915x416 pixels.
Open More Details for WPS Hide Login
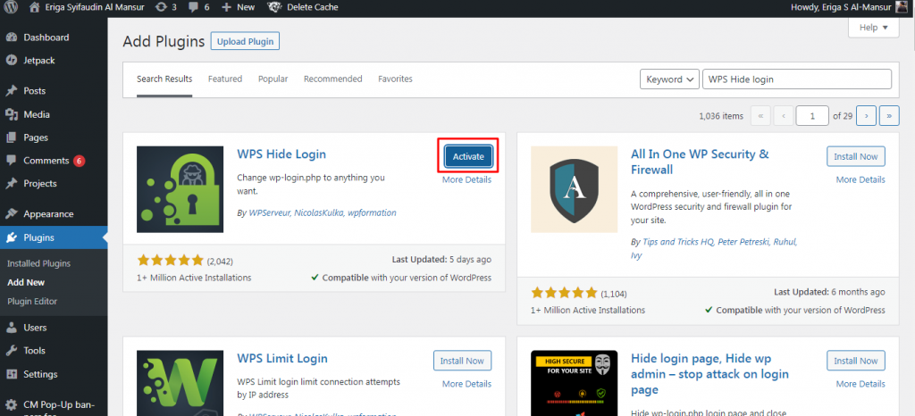466,180
